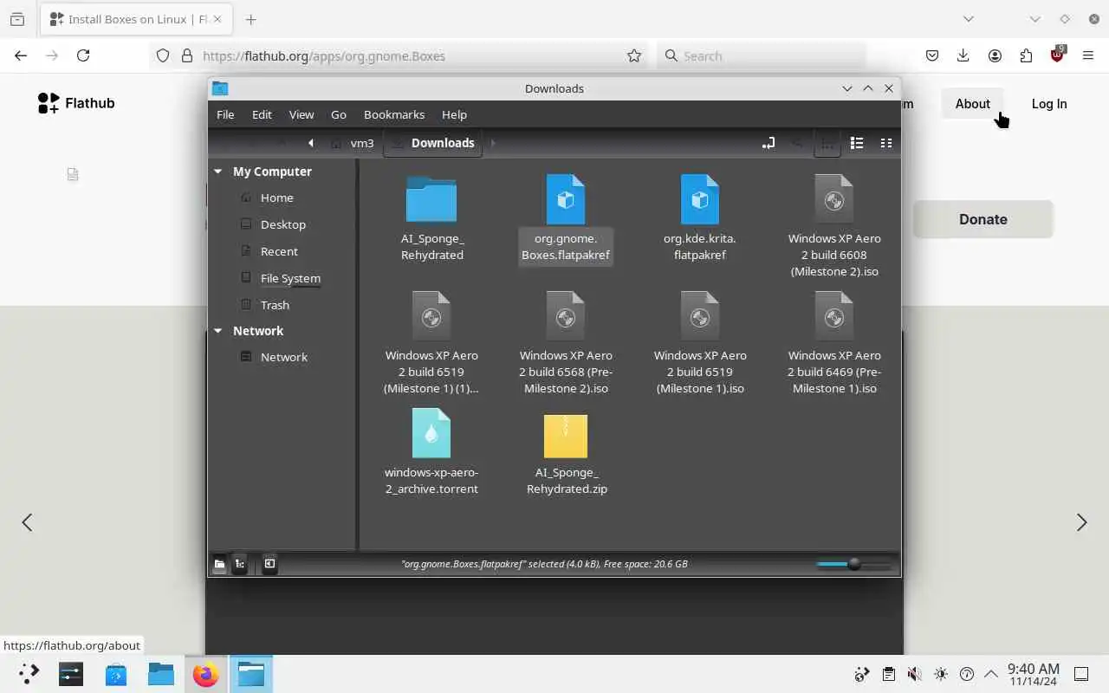
Task: Open the Firefox hamburger application menu
Action: click(1088, 55)
